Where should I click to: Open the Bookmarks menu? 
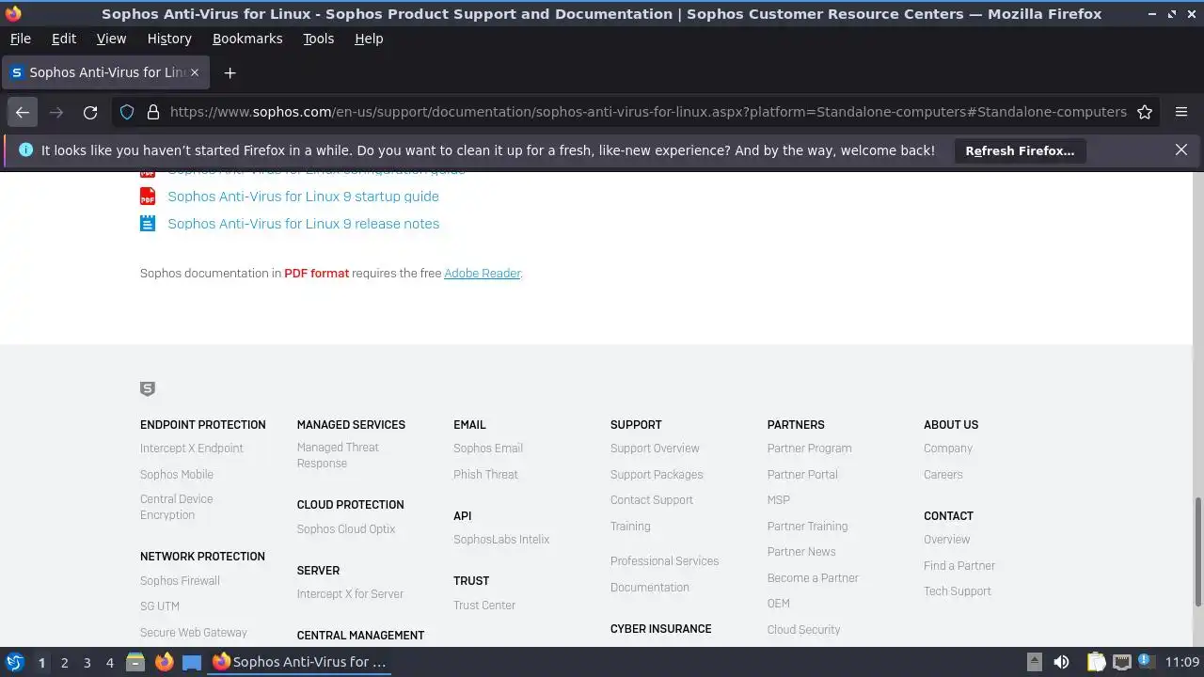click(247, 39)
